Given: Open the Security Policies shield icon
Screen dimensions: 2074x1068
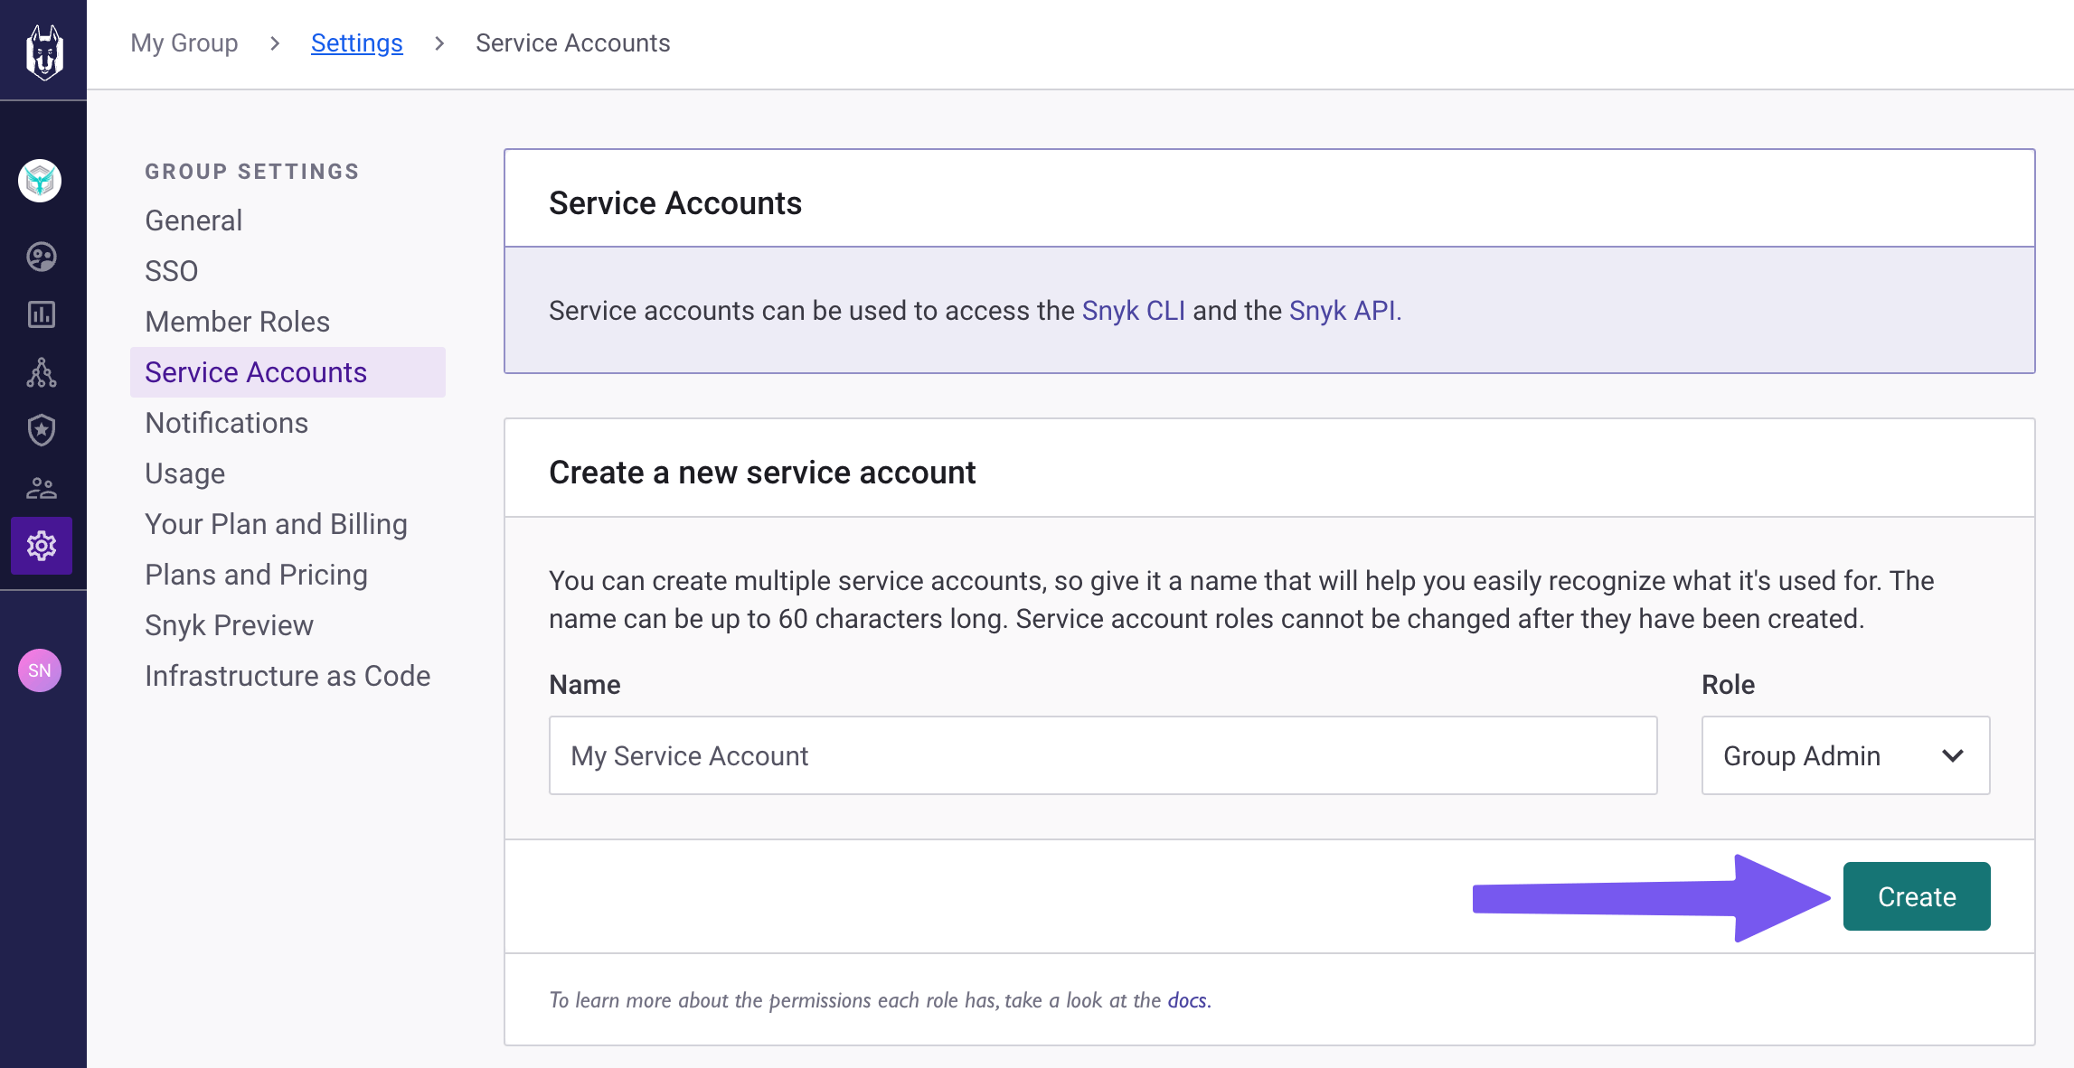Looking at the screenshot, I should 40,429.
